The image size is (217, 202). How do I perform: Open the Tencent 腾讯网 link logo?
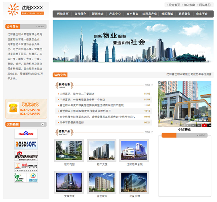click(x=32, y=178)
